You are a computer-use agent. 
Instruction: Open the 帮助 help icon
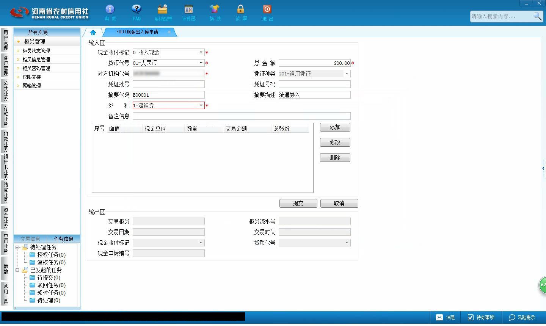tap(110, 13)
